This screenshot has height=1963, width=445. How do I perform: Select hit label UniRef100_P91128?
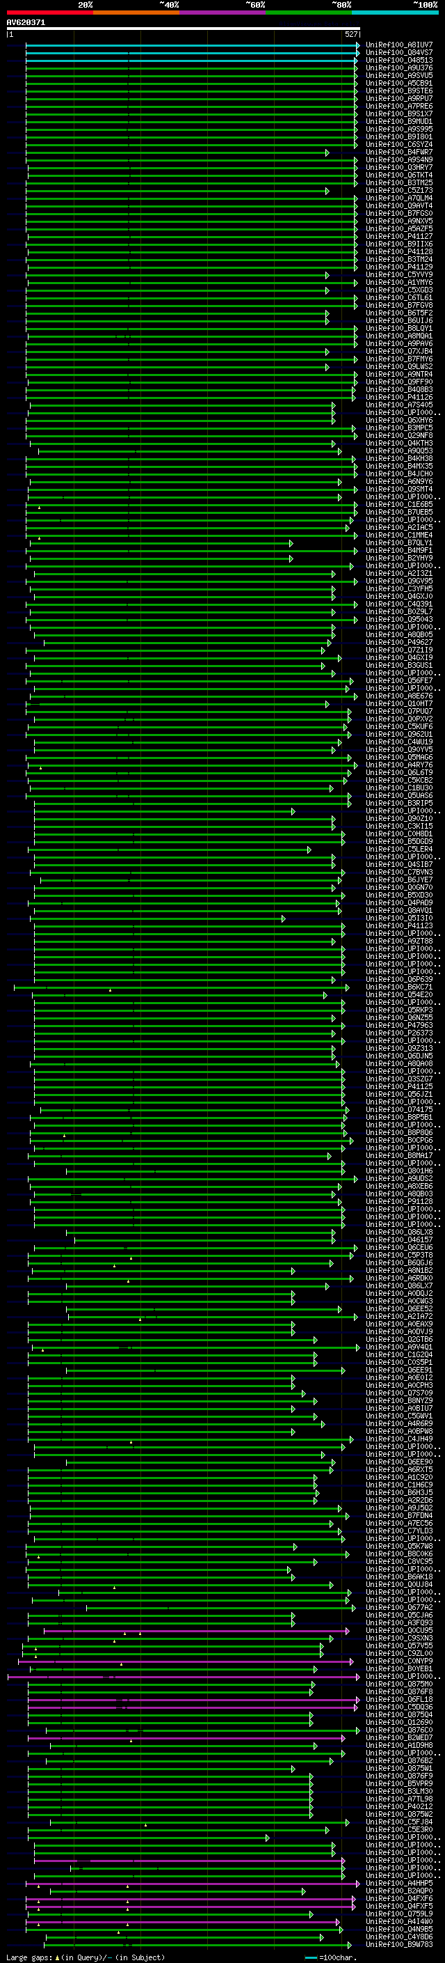click(399, 1201)
